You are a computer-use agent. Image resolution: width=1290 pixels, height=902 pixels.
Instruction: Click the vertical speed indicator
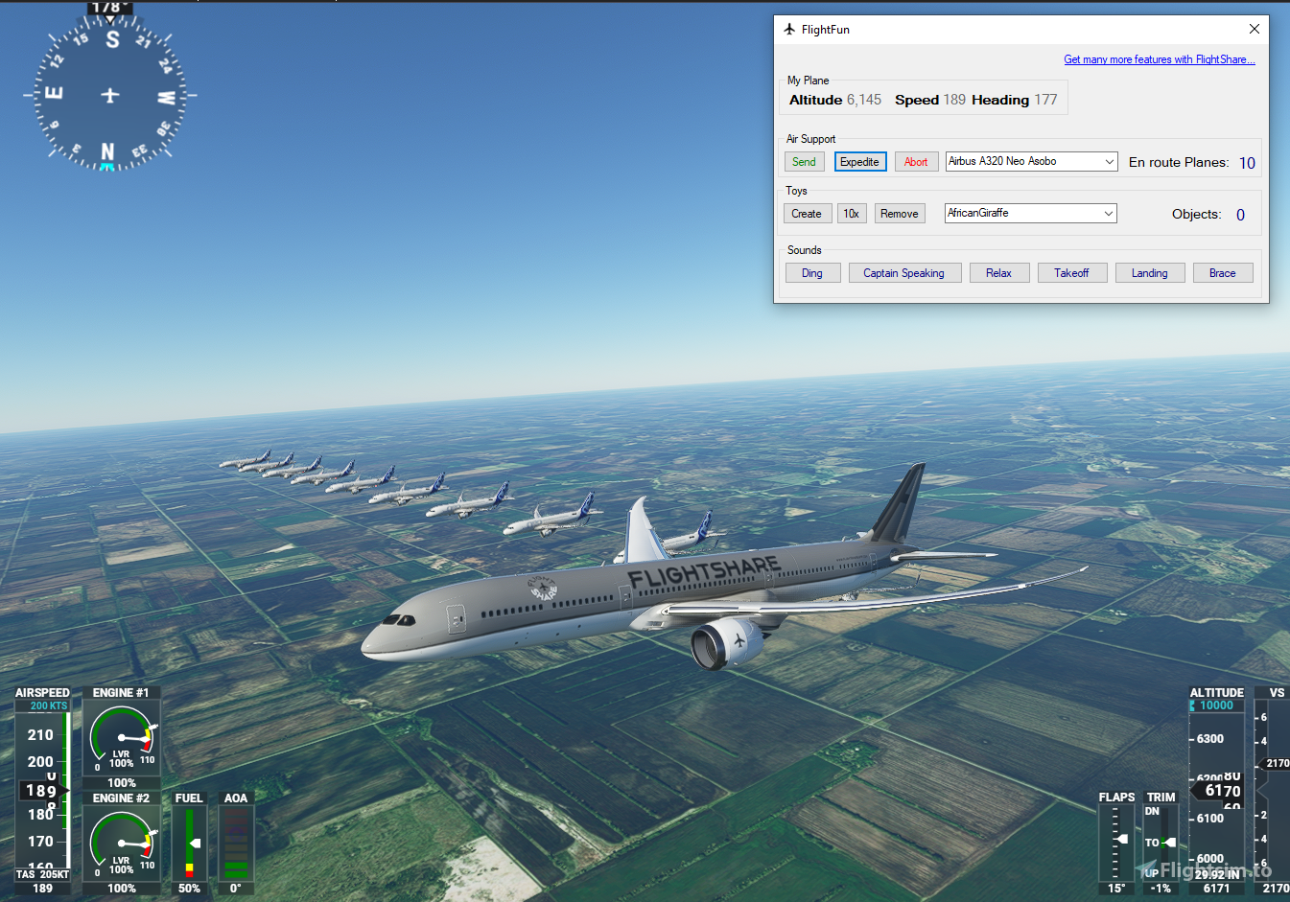coord(1273,791)
